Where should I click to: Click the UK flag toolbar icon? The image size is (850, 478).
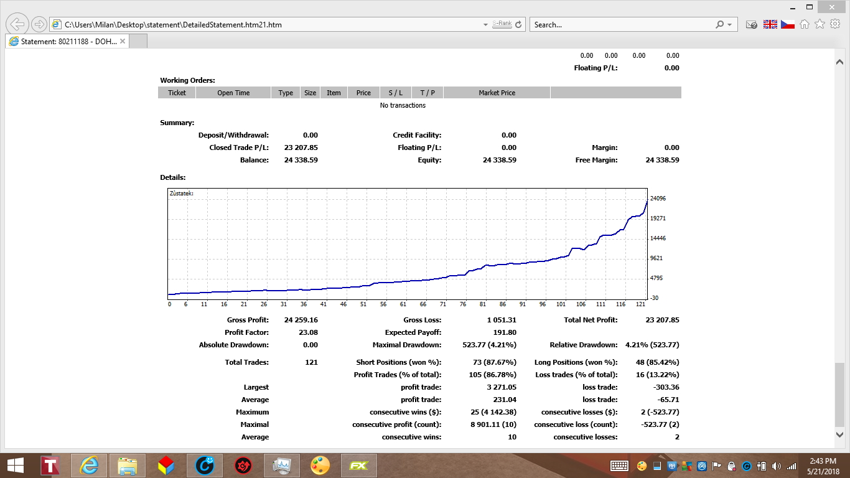770,24
